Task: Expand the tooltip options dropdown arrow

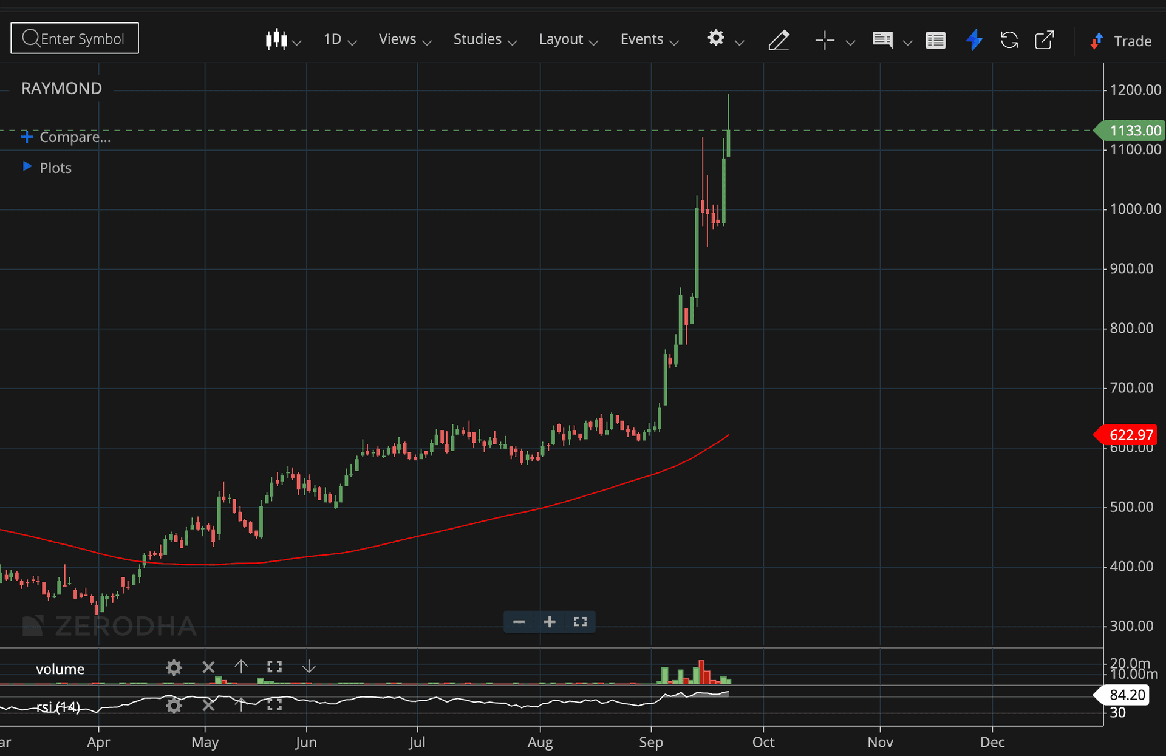Action: [x=907, y=43]
